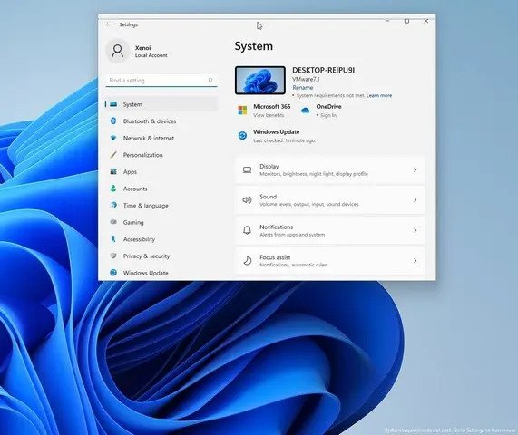Click the Display monitor icon
Viewport: 518px width, 435px height.
point(247,170)
